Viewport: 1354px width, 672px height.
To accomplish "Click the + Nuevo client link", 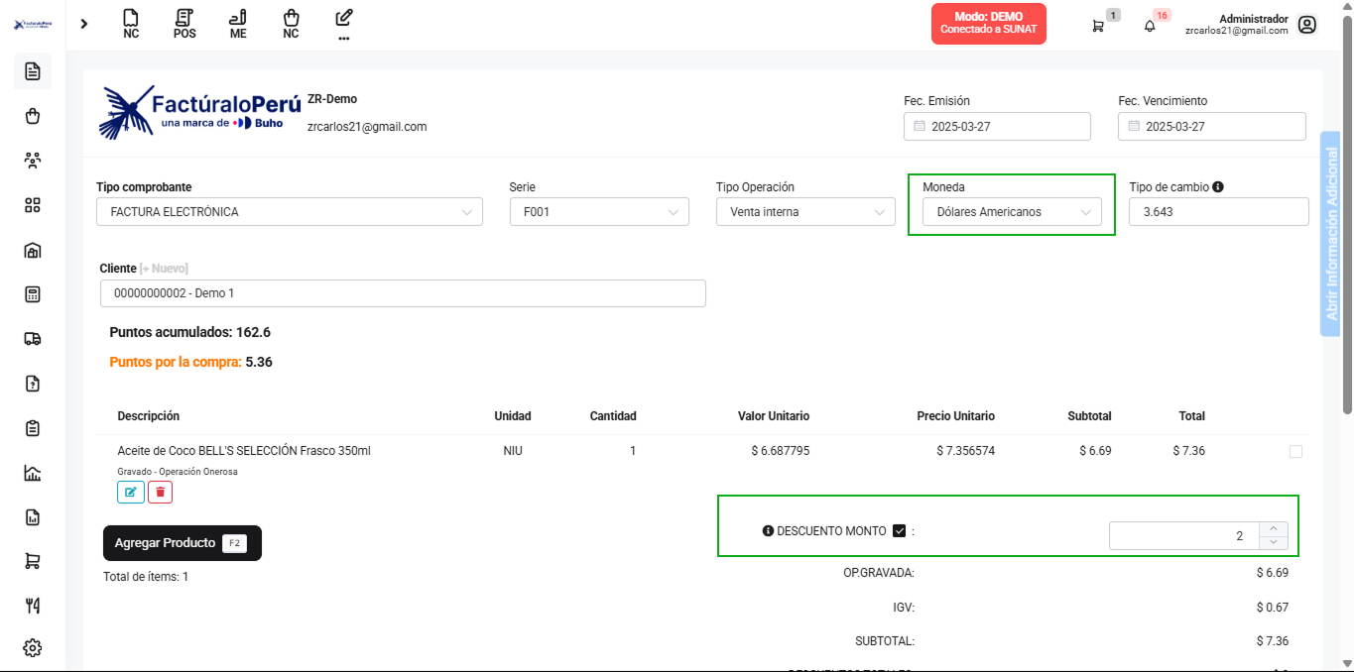I will click(x=164, y=269).
